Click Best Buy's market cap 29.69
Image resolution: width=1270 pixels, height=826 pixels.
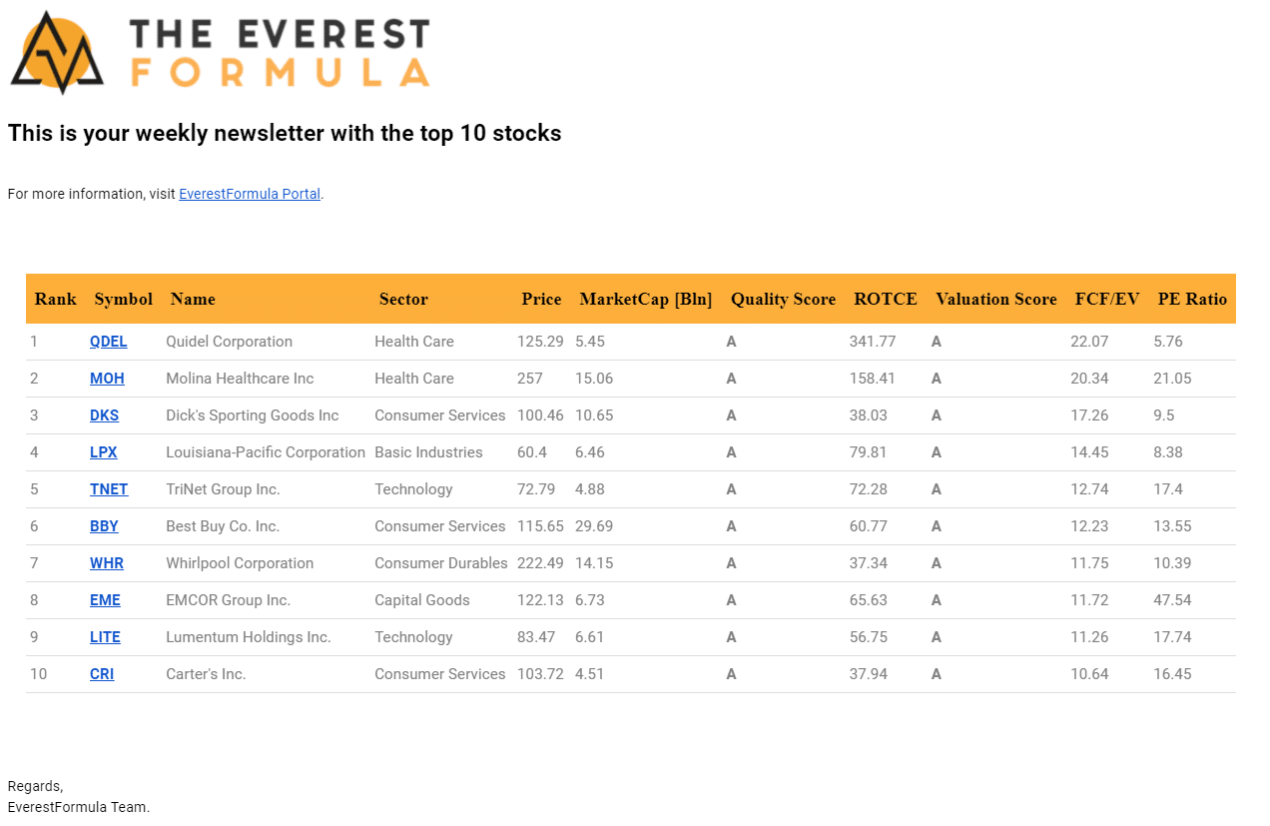(594, 526)
